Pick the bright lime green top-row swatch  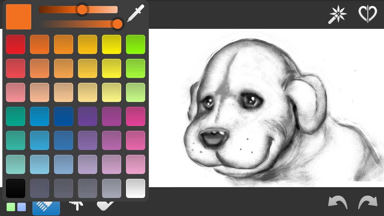[135, 44]
